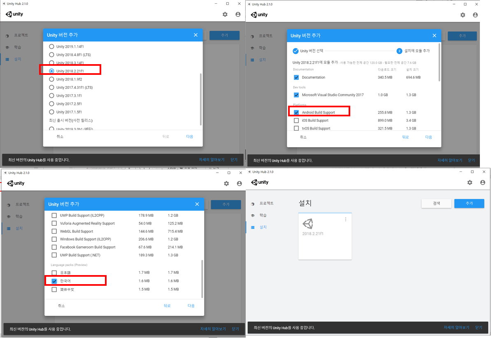Select Unity 2017.2.5f1 radio button
Viewport: 491px width, 338px height.
[52, 104]
